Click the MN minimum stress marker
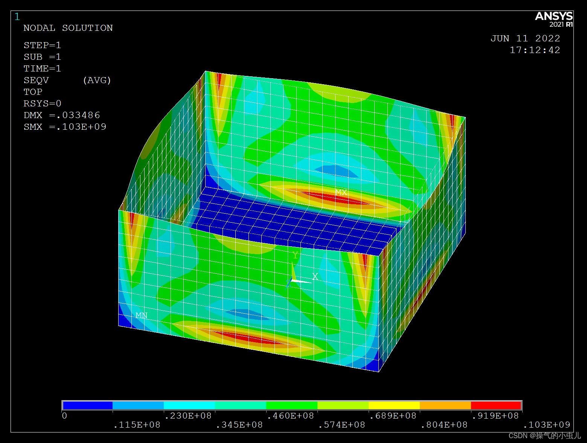This screenshot has width=587, height=443. coord(141,316)
